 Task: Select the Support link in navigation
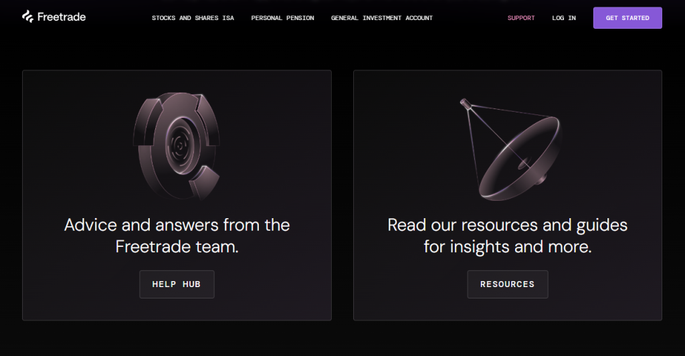(521, 18)
